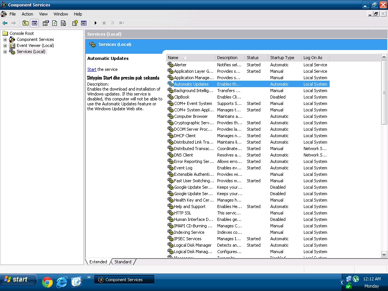Switch to the Extended tab
The image size is (388, 291).
coord(98,262)
